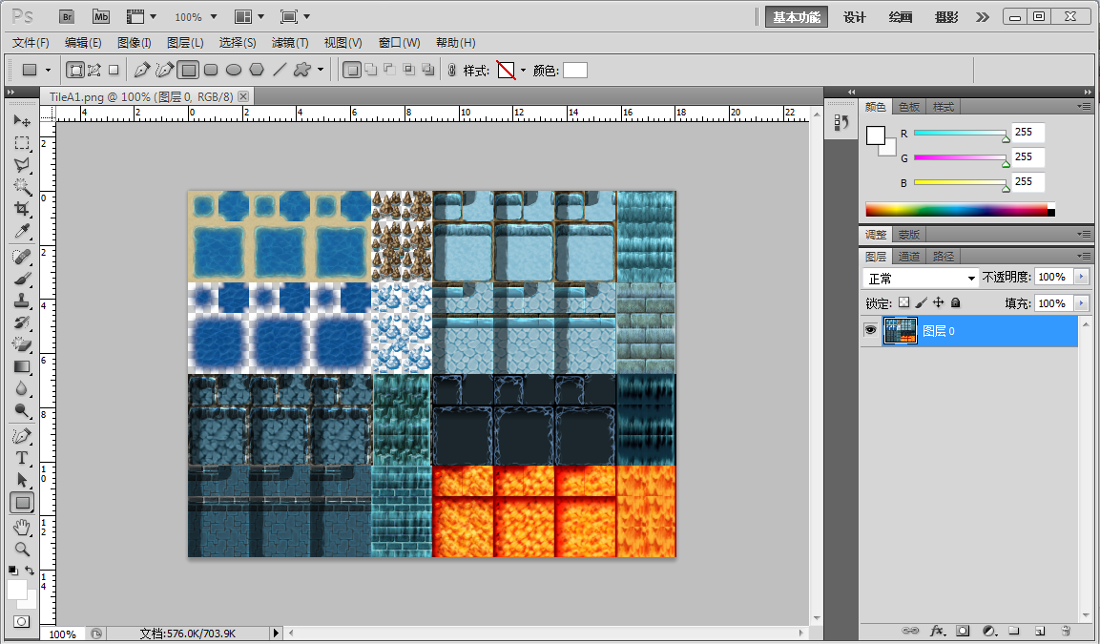Image resolution: width=1100 pixels, height=644 pixels.
Task: Toggle the lock all padlock icon
Action: coord(956,302)
